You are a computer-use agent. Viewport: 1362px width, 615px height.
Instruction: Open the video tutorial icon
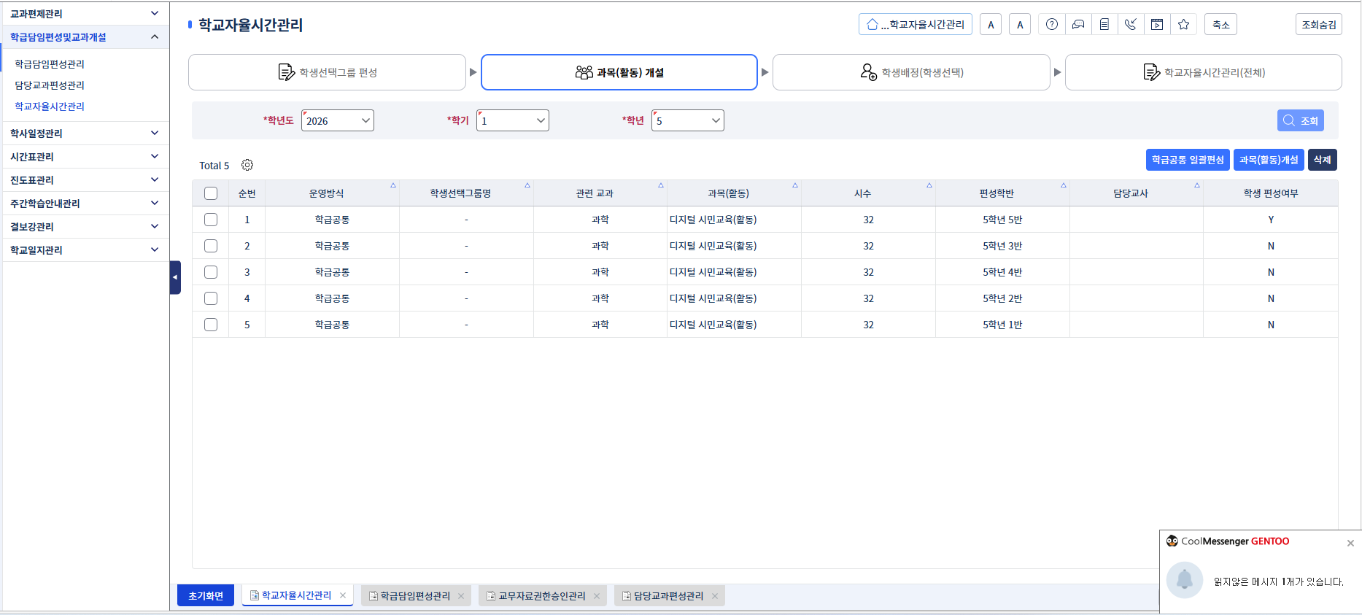coord(1157,24)
